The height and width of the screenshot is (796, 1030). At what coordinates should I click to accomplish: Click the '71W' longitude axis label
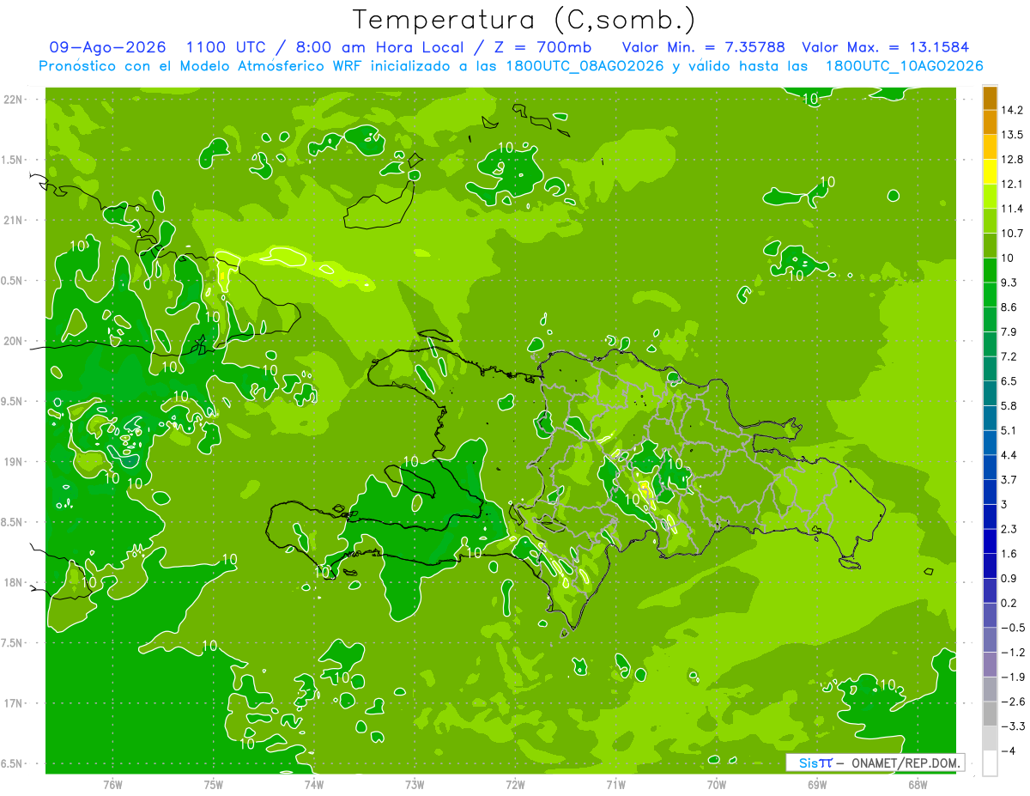coord(615,785)
